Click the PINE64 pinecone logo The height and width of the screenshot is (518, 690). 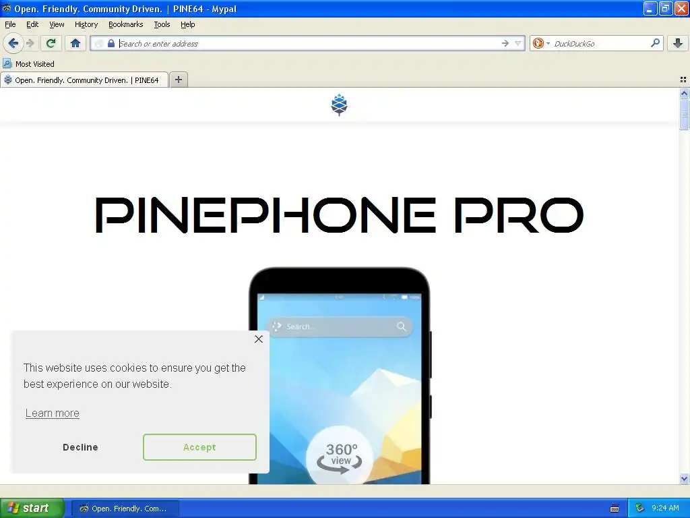(339, 105)
